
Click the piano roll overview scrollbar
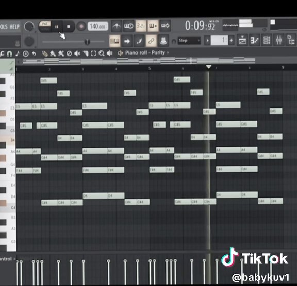point(139,61)
